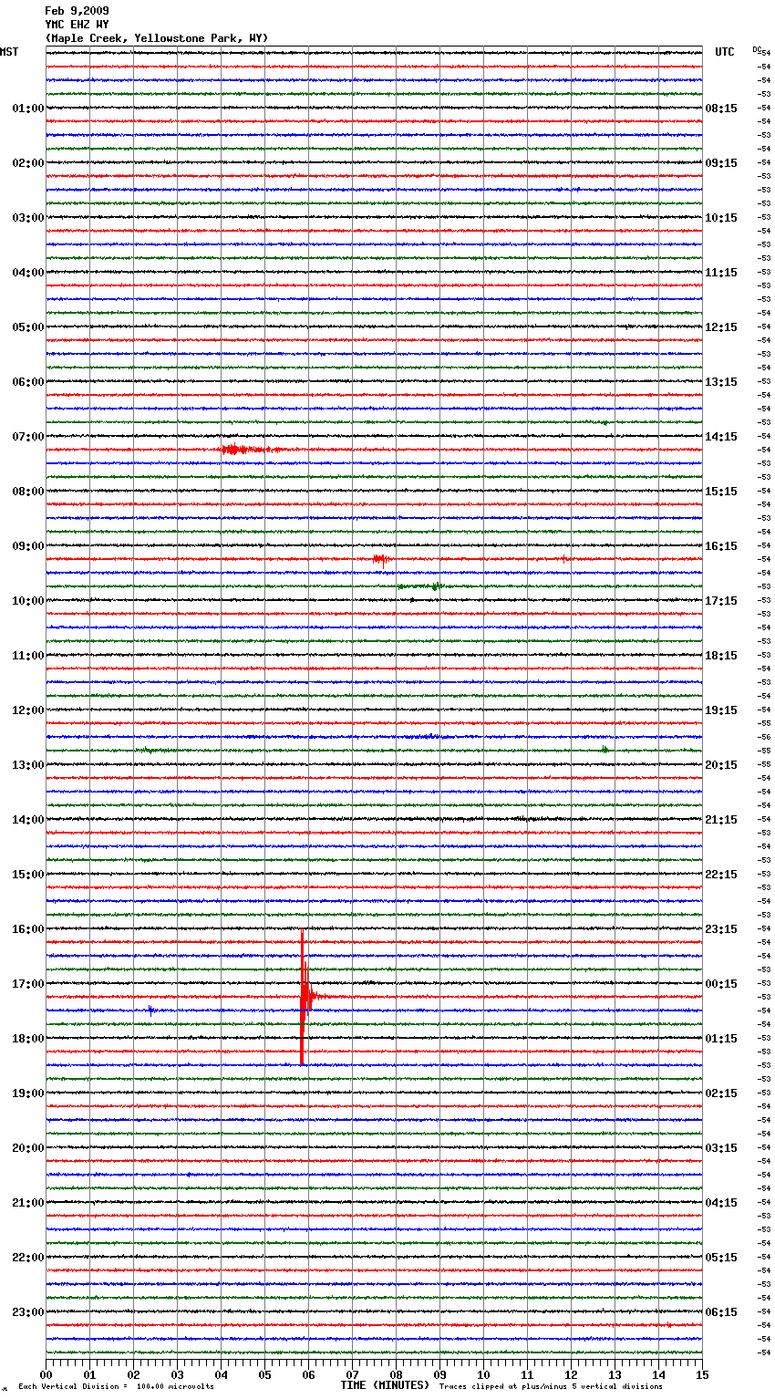Click the '14:00' MST hour label
Viewport: 775px width, 1399px height.
[27, 820]
